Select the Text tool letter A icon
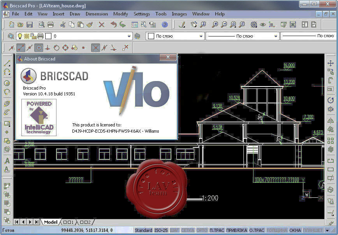This screenshot has width=338, height=235. point(7,161)
